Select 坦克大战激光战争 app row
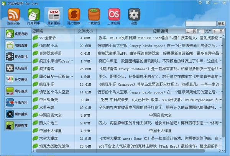 127,146
